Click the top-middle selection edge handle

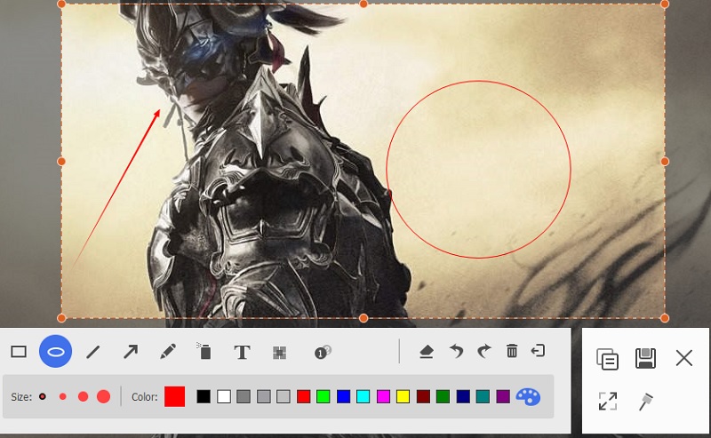[363, 4]
